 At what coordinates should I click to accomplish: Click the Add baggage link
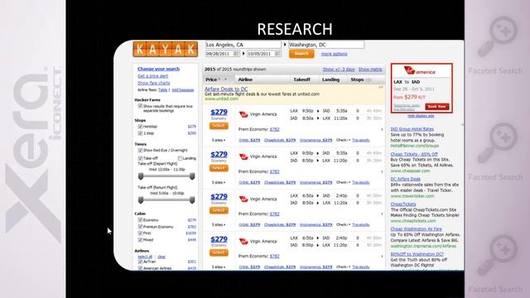(183, 90)
